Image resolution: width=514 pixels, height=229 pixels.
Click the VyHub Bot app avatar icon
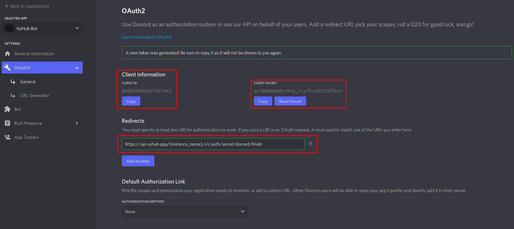(9, 28)
